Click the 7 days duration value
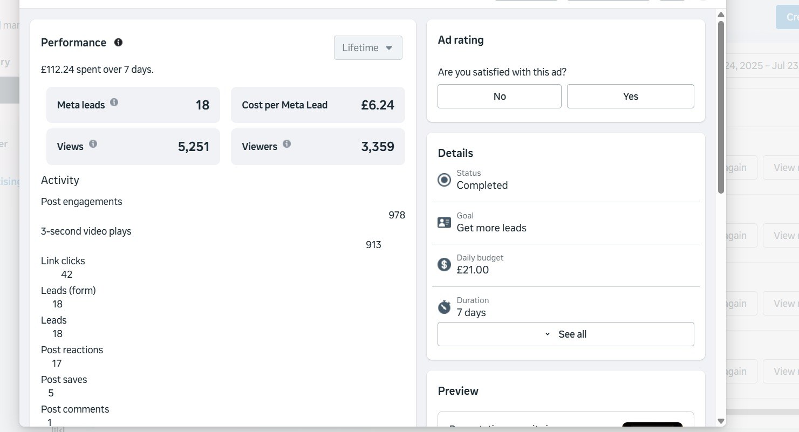This screenshot has width=799, height=432. pyautogui.click(x=471, y=313)
